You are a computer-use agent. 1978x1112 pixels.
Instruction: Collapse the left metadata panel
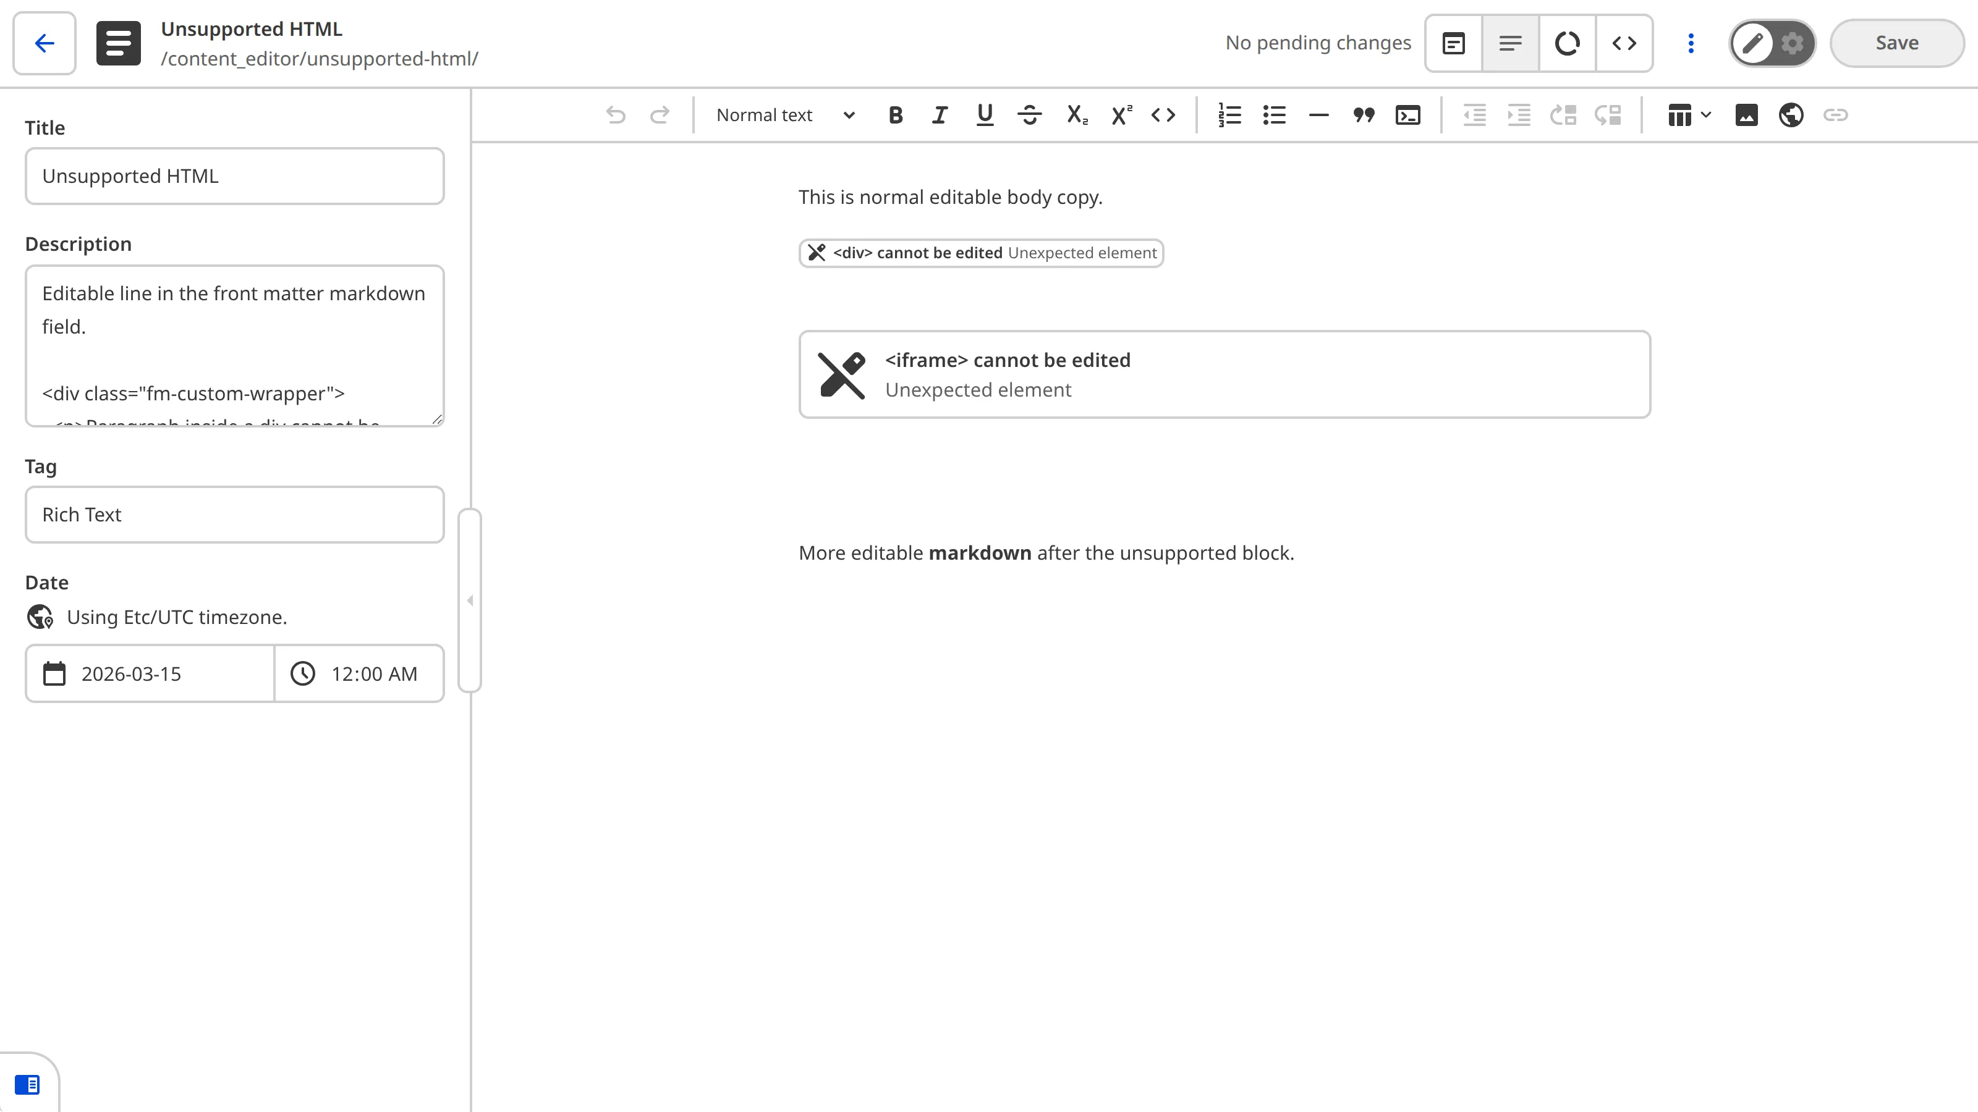[x=470, y=601]
